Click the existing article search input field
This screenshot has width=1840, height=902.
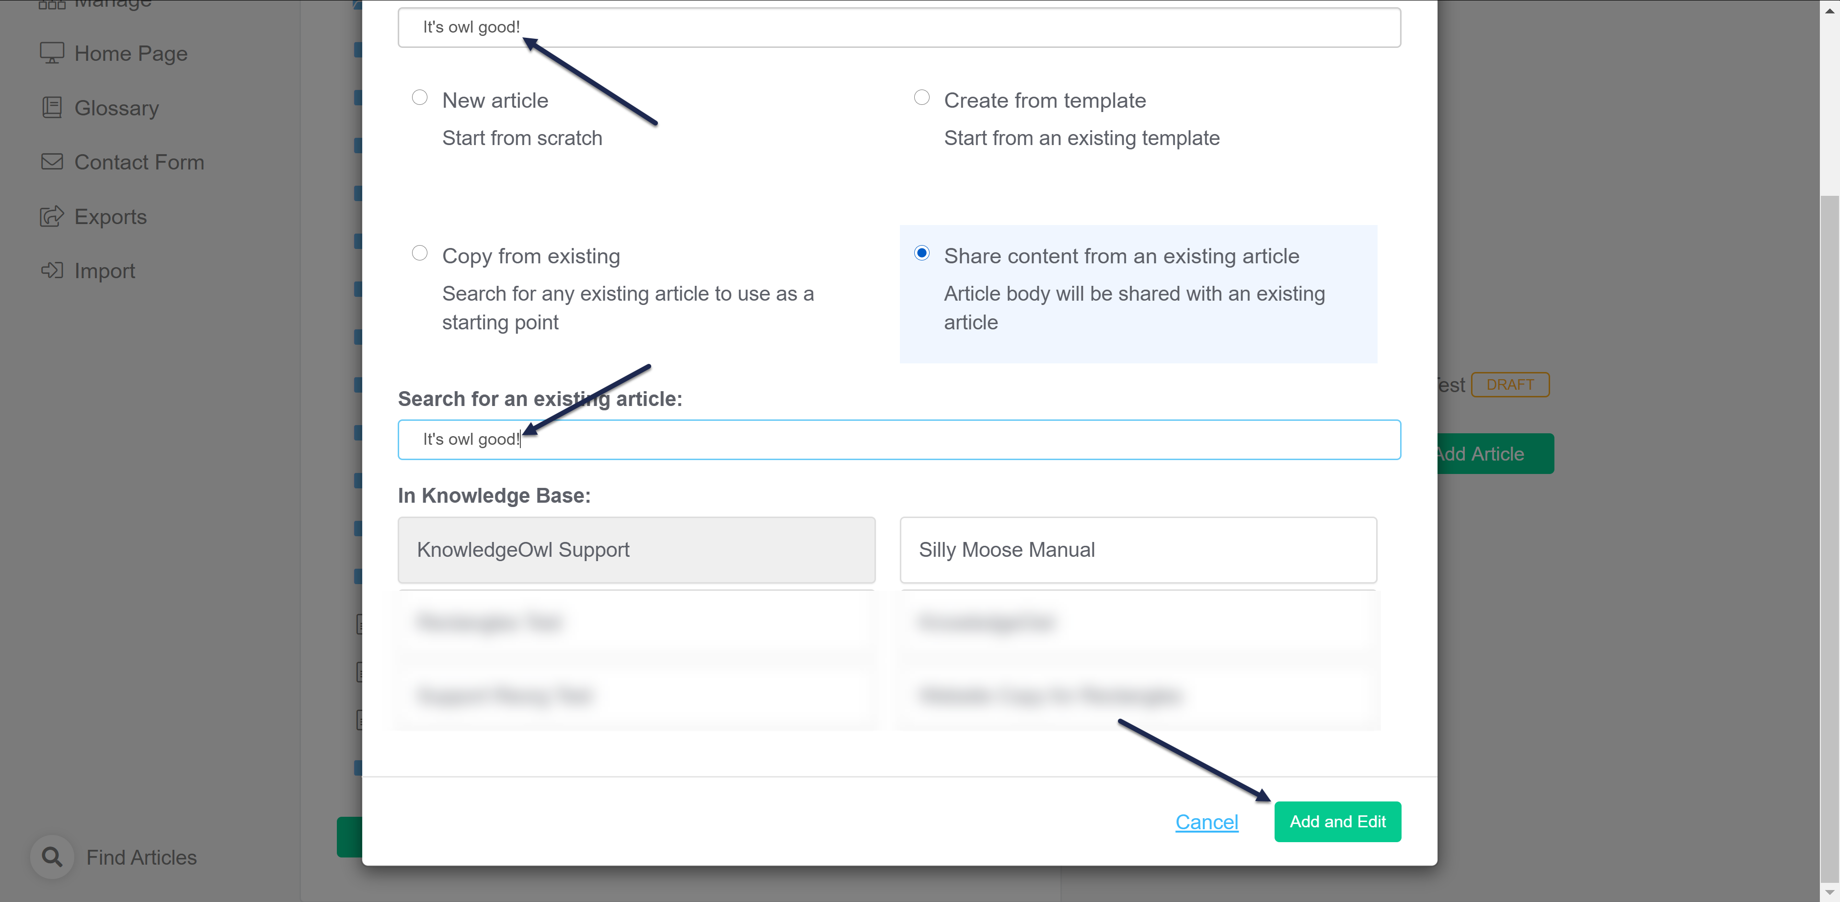click(899, 439)
